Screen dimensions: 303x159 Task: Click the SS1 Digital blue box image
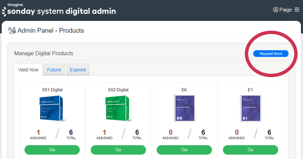click(x=52, y=108)
